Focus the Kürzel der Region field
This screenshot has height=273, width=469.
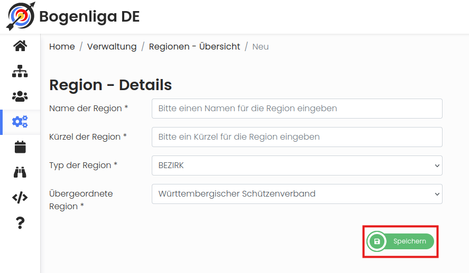pos(297,137)
